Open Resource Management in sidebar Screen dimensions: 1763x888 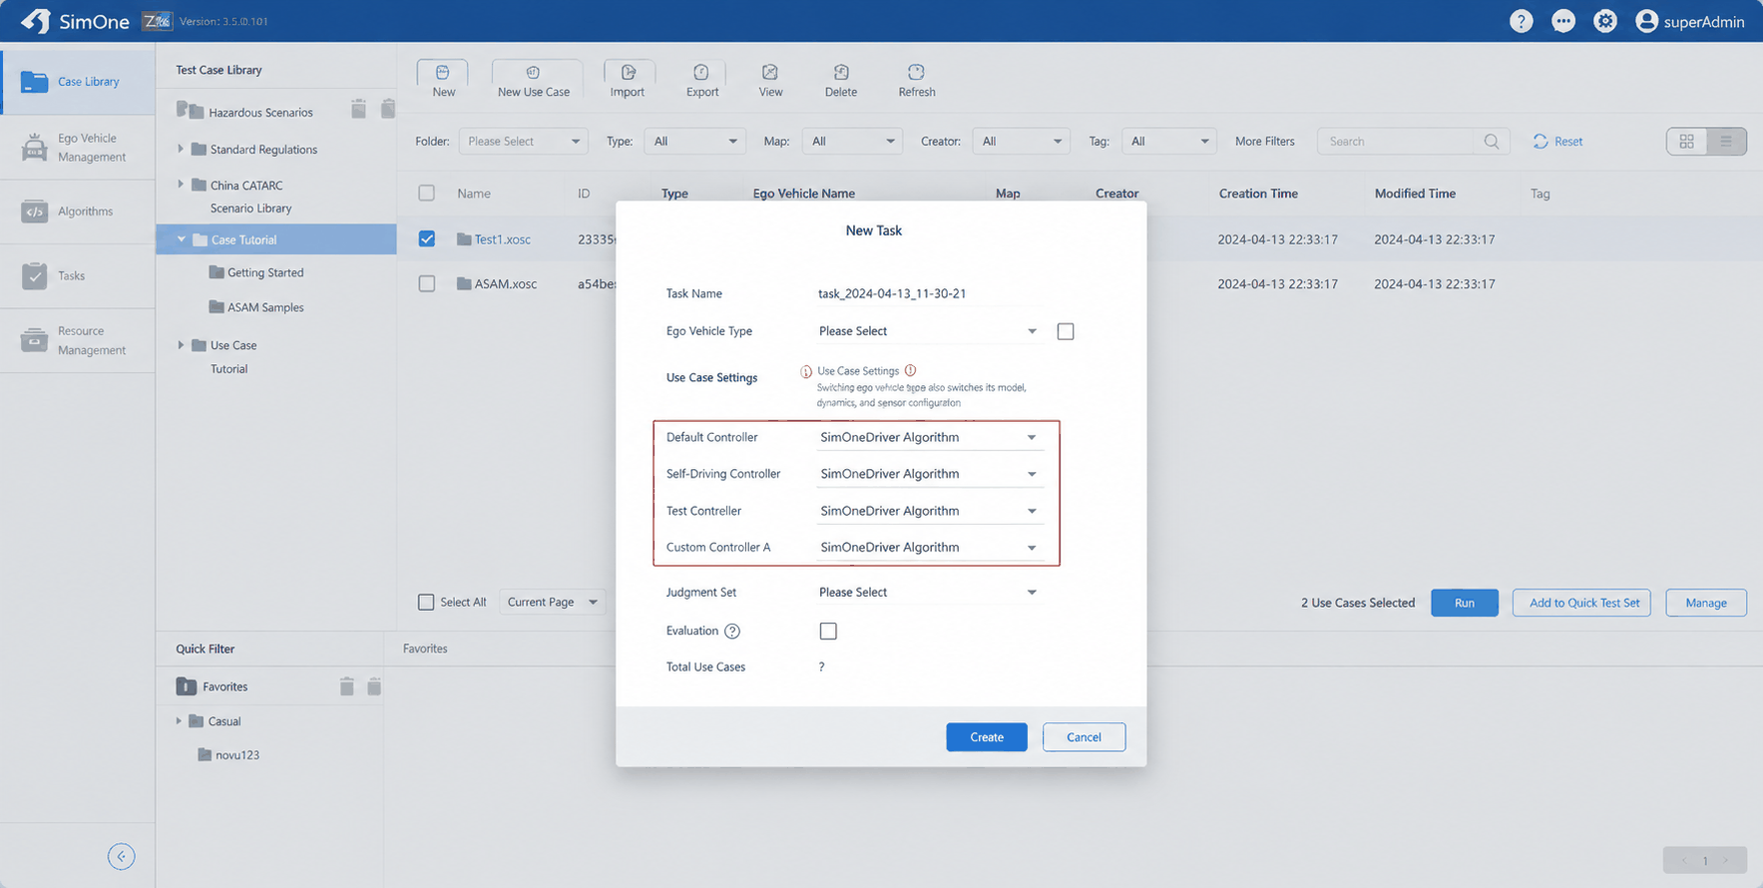tap(78, 340)
